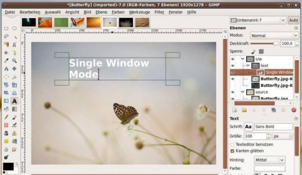
Task: Toggle lock pixels paintbrush icon
Action: [x=254, y=51]
